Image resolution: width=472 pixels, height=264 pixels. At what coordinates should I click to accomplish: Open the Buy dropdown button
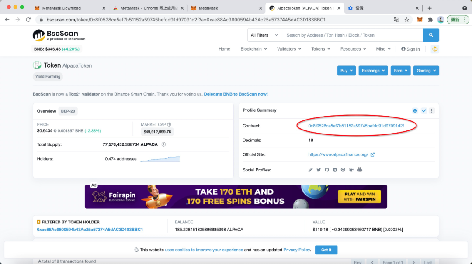(347, 71)
